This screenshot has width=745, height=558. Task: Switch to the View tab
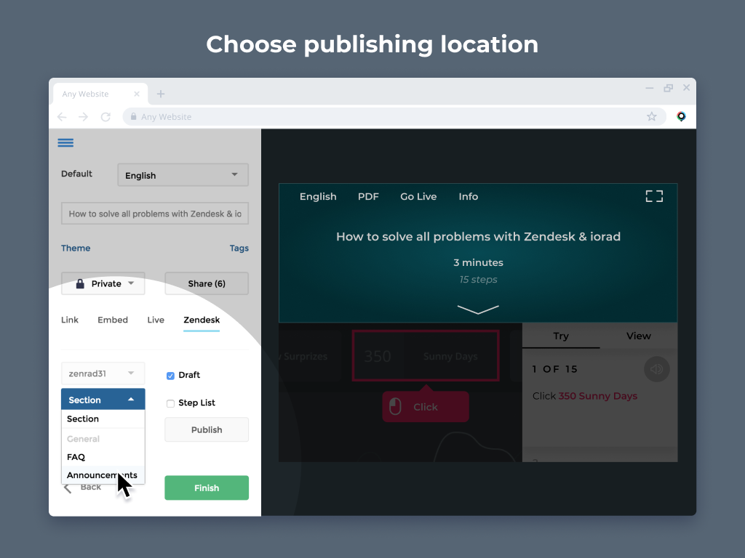(638, 336)
